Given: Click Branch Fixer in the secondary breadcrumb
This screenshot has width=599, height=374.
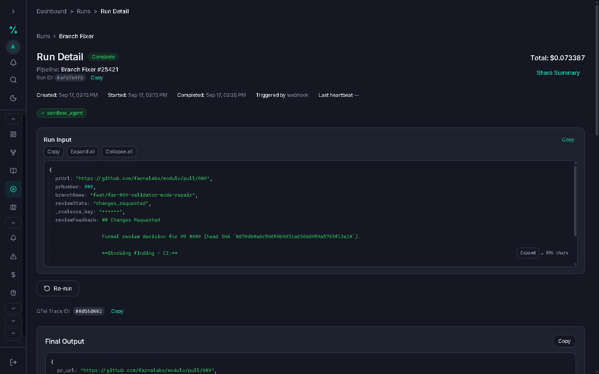Looking at the screenshot, I should click(77, 36).
